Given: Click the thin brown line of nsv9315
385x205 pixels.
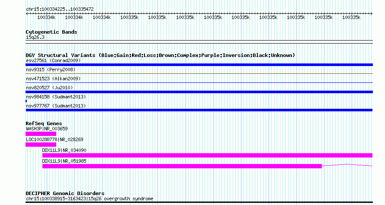Looking at the screenshot, I should pos(199,73).
